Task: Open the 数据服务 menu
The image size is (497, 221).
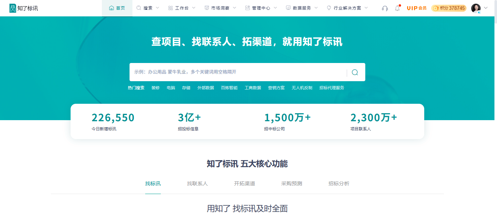Action: pos(302,8)
